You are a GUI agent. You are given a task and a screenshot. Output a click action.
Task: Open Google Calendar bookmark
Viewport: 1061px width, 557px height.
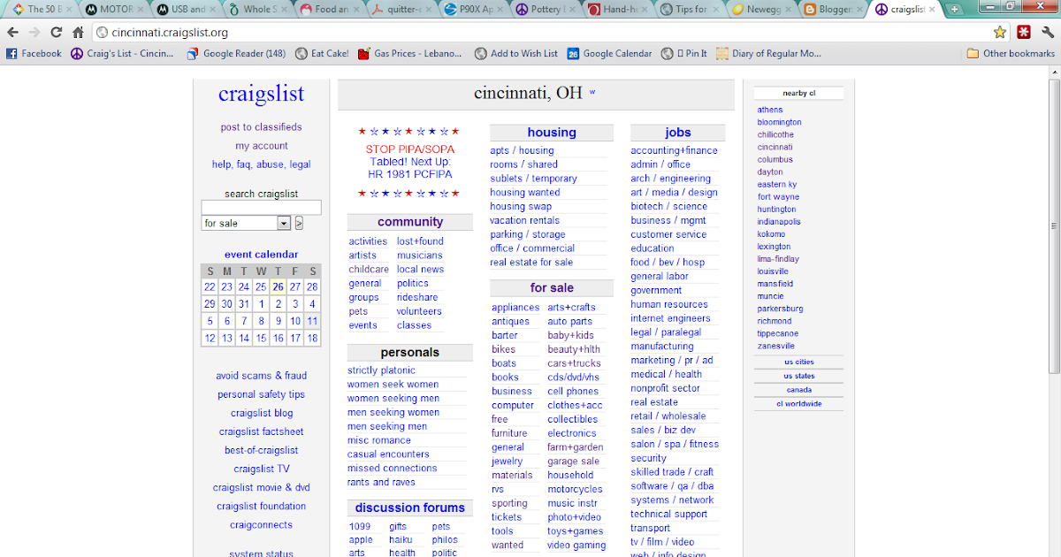point(610,53)
